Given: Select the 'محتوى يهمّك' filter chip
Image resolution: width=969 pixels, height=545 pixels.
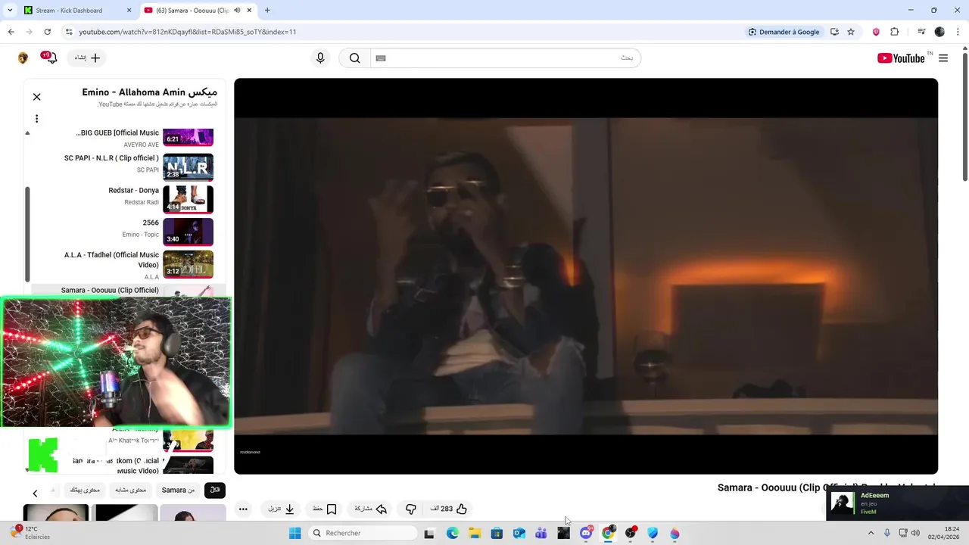Looking at the screenshot, I should coord(85,490).
